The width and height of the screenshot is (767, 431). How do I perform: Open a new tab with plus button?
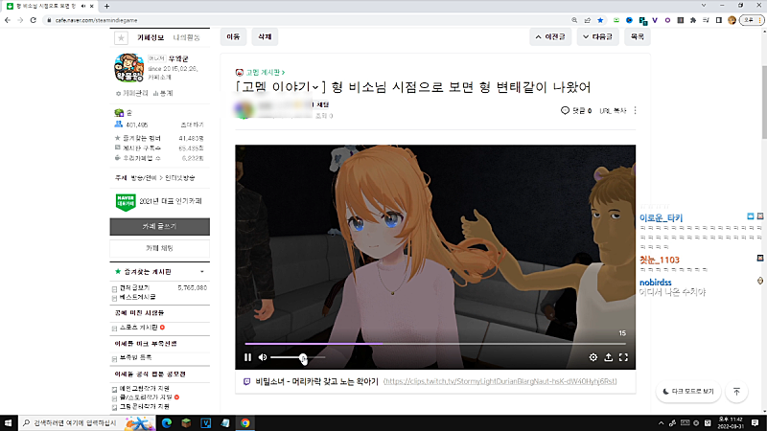pyautogui.click(x=106, y=6)
